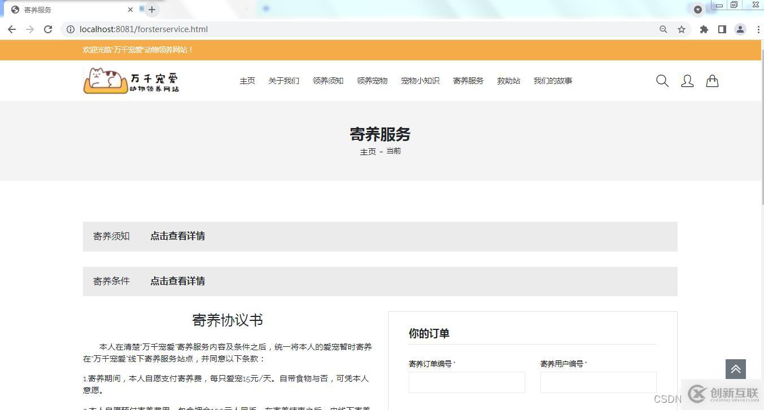Expand 寄养条件 点击查看详情 section
The image size is (764, 410).
click(x=177, y=281)
